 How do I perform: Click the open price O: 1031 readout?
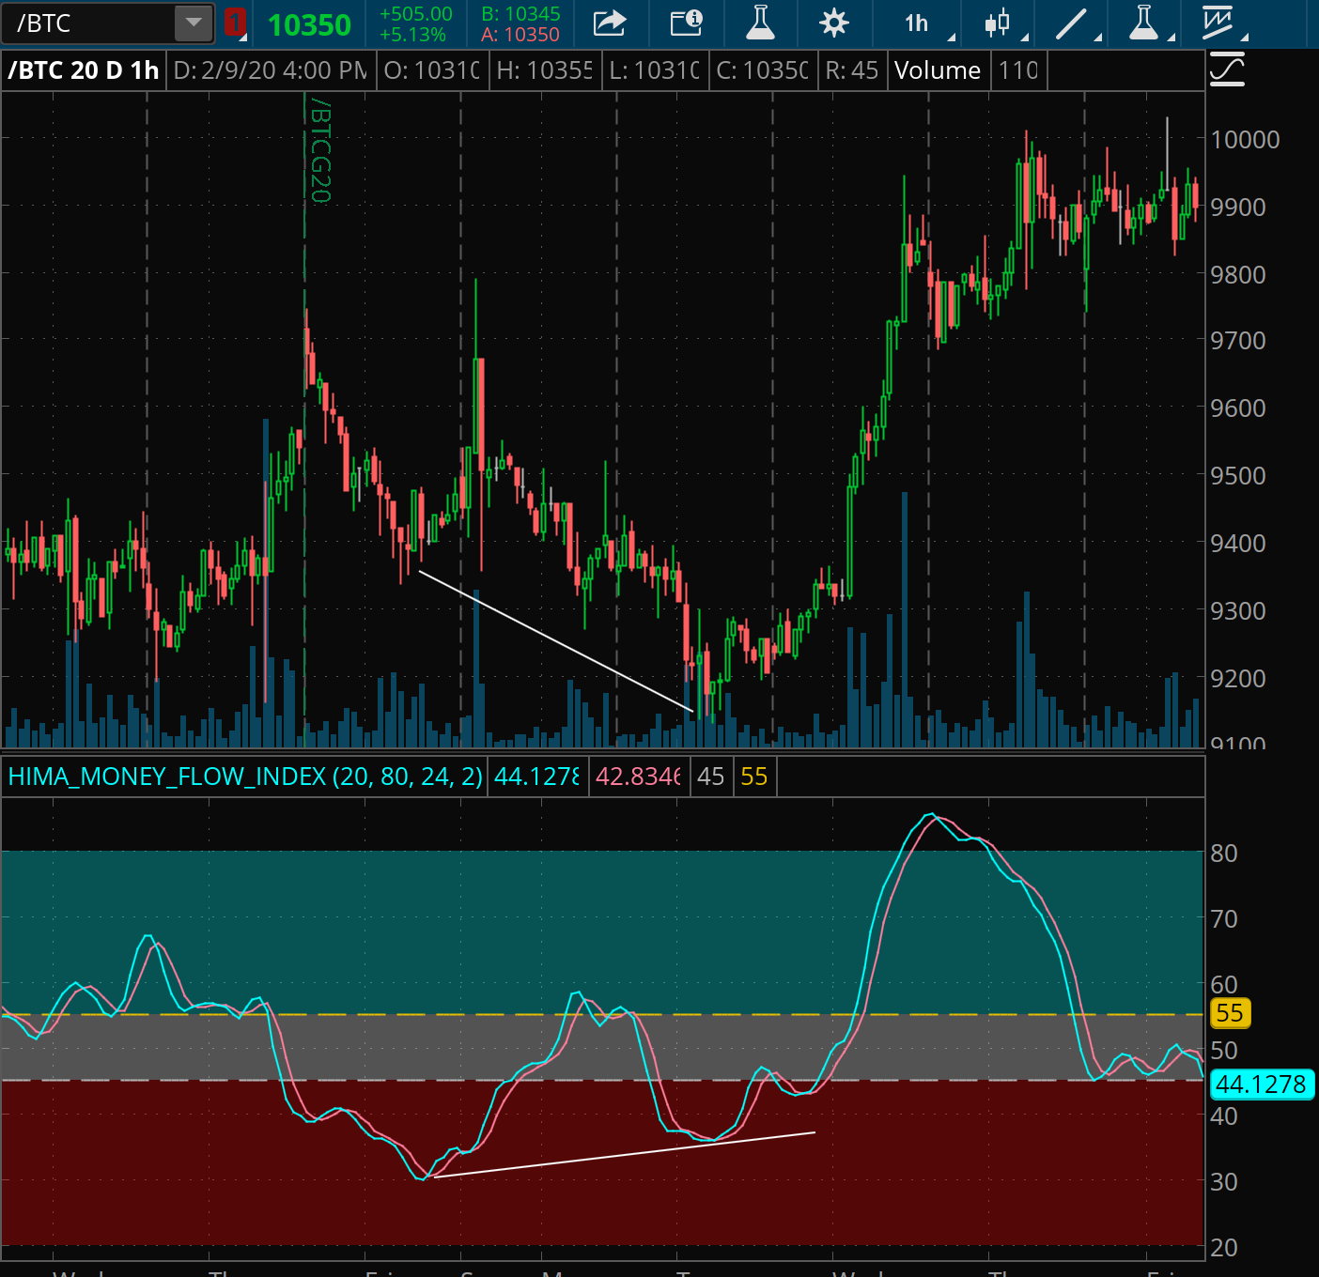pos(432,70)
